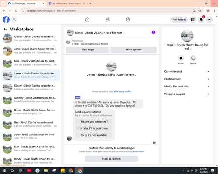The height and width of the screenshot is (174, 218).
Task: Open the account dropdown arrow
Action: (x=209, y=20)
